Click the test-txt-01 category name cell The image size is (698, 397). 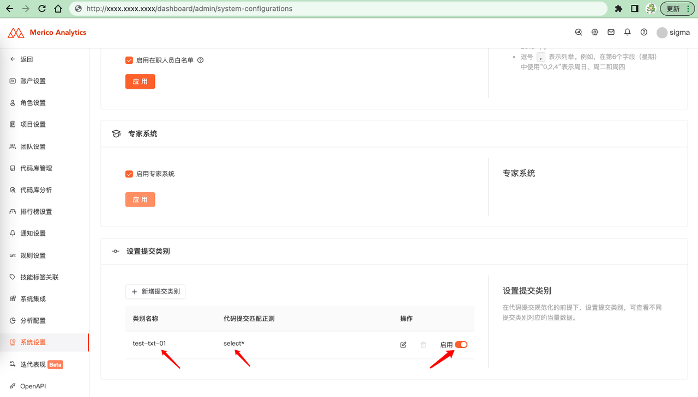click(149, 344)
